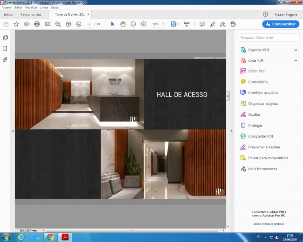
Task: Click Fazer logon
Action: [x=286, y=14]
